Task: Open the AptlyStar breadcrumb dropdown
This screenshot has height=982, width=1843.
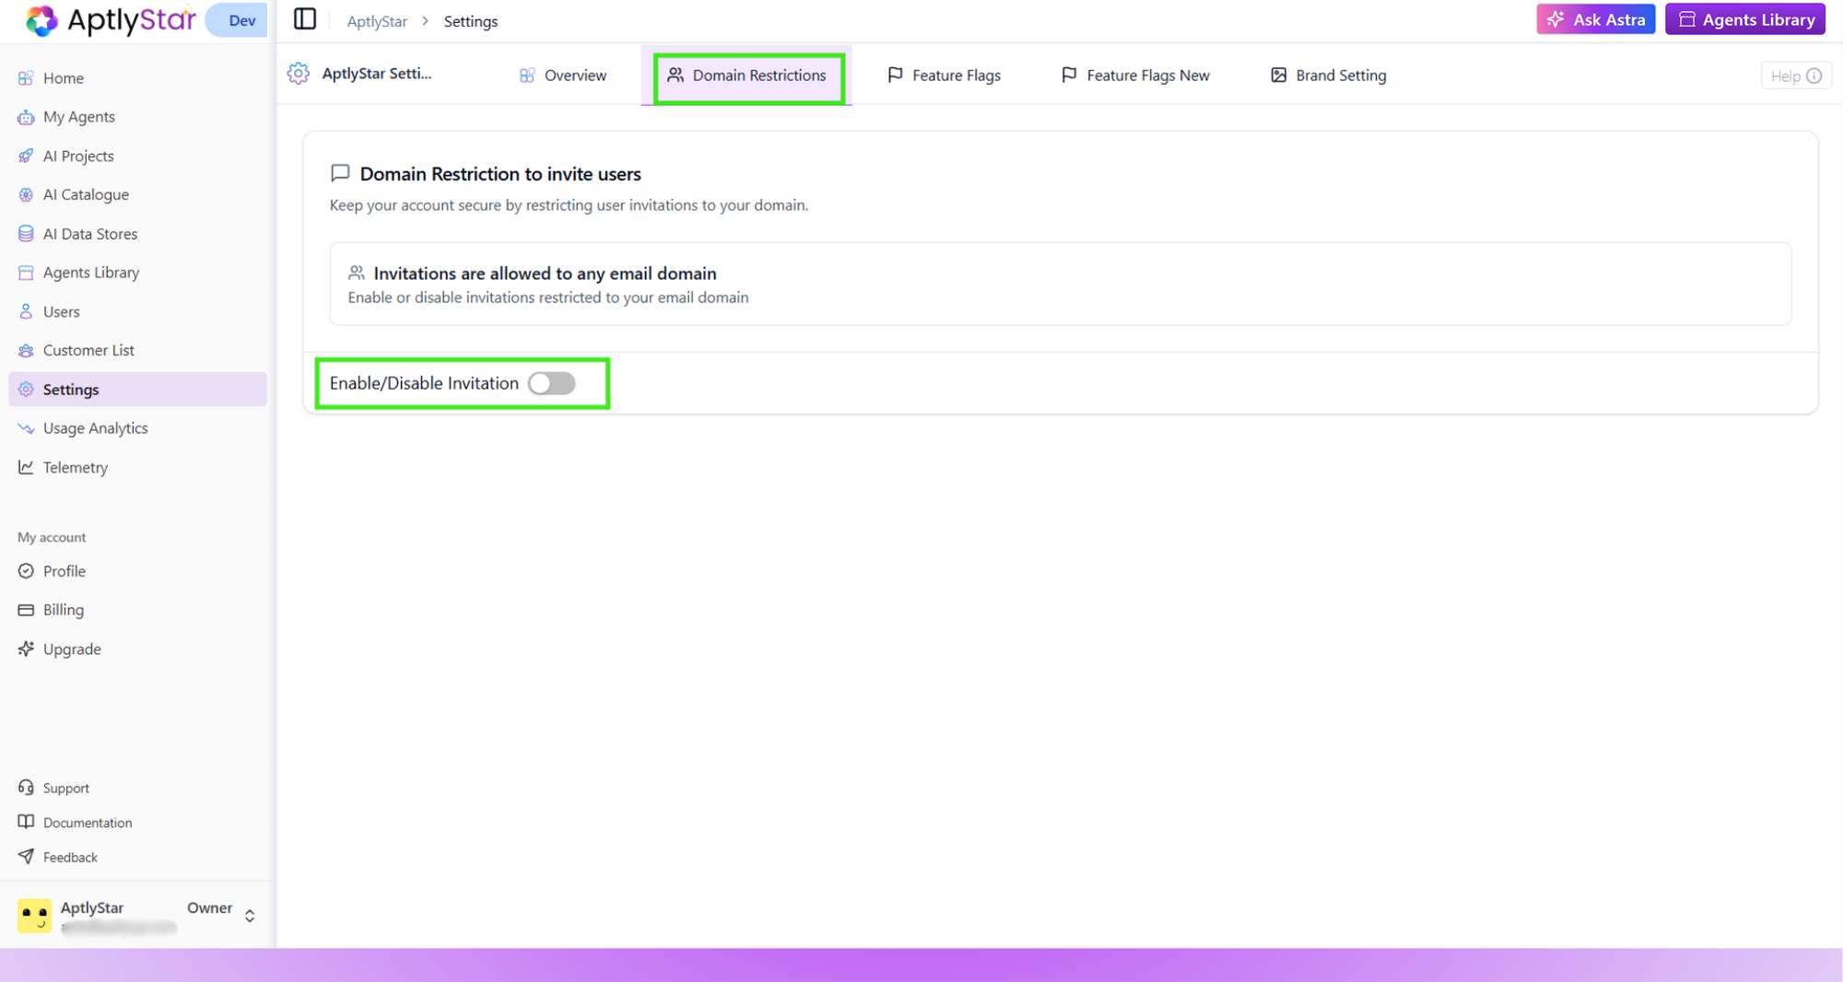Action: 376,20
